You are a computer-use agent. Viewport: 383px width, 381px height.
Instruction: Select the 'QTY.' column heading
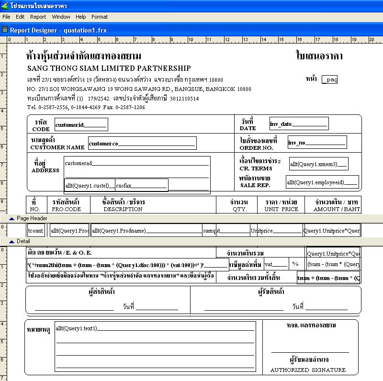[x=240, y=209]
